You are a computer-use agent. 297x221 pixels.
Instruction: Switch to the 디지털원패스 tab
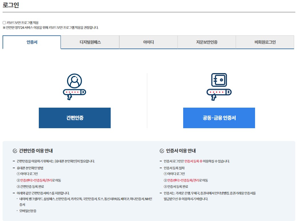pyautogui.click(x=90, y=42)
